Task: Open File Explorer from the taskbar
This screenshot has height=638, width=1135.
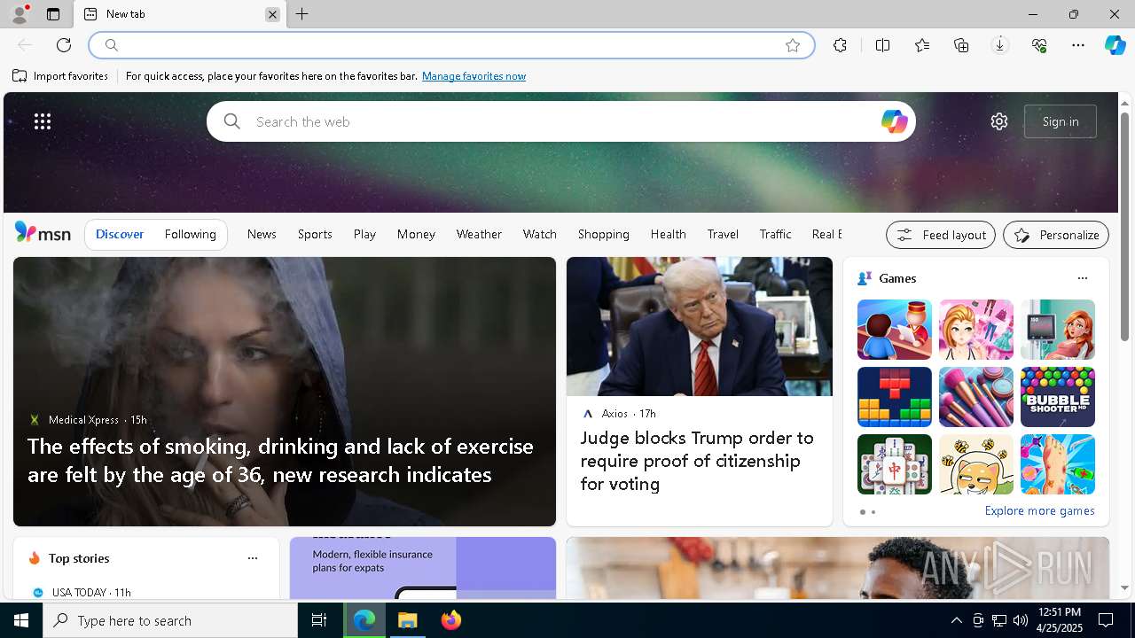Action: (408, 620)
